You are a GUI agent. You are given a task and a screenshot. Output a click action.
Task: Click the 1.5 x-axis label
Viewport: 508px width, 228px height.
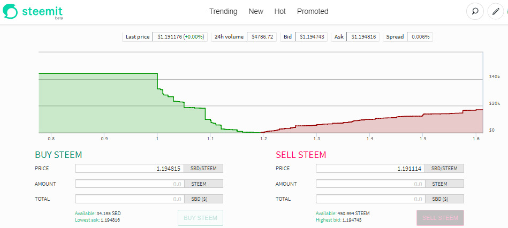422,139
